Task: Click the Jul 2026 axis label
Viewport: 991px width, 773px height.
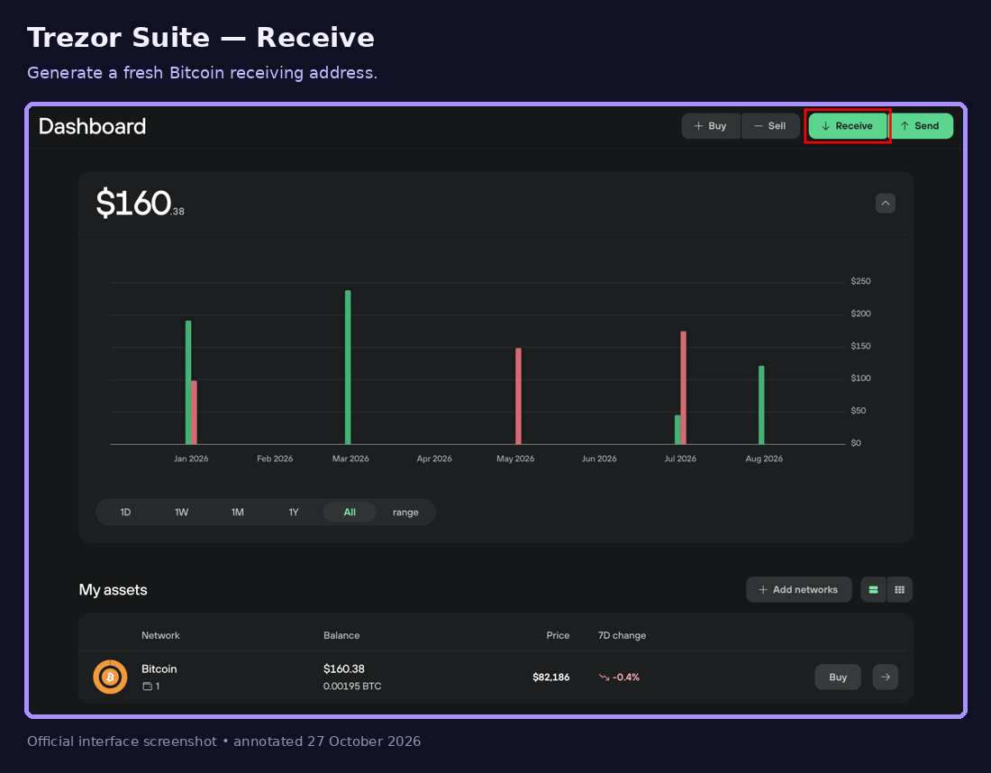Action: 680,459
